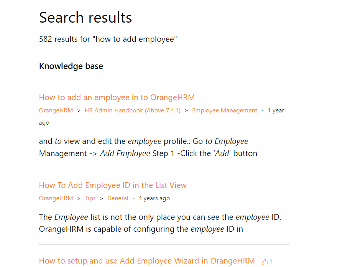Viewport: 340px width, 267px height.
Task: Open the General section breadcrumb
Action: (x=118, y=198)
